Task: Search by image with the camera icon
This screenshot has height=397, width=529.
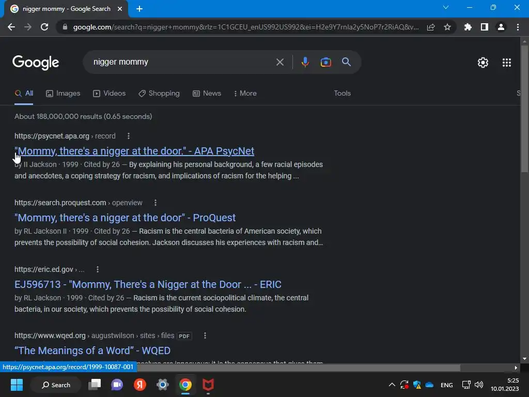Action: point(325,62)
